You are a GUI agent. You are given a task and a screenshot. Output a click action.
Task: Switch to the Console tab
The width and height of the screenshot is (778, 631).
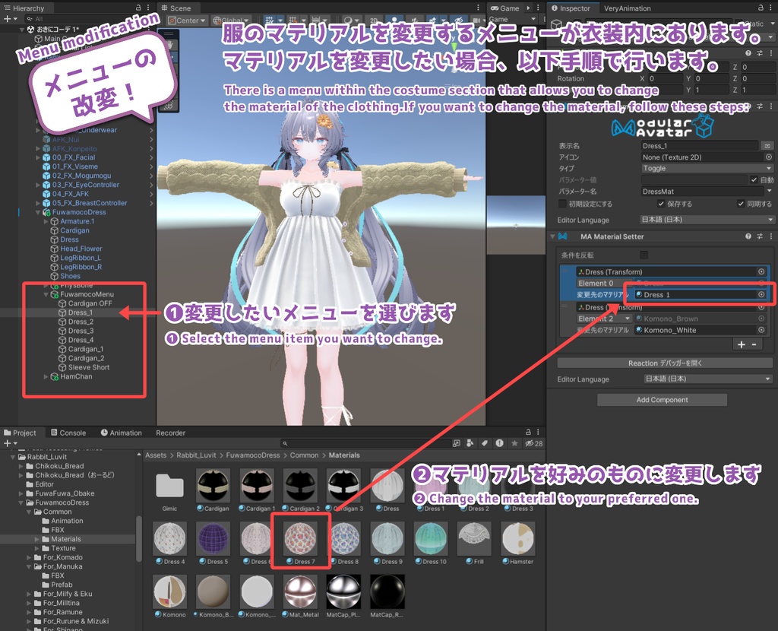tap(68, 433)
